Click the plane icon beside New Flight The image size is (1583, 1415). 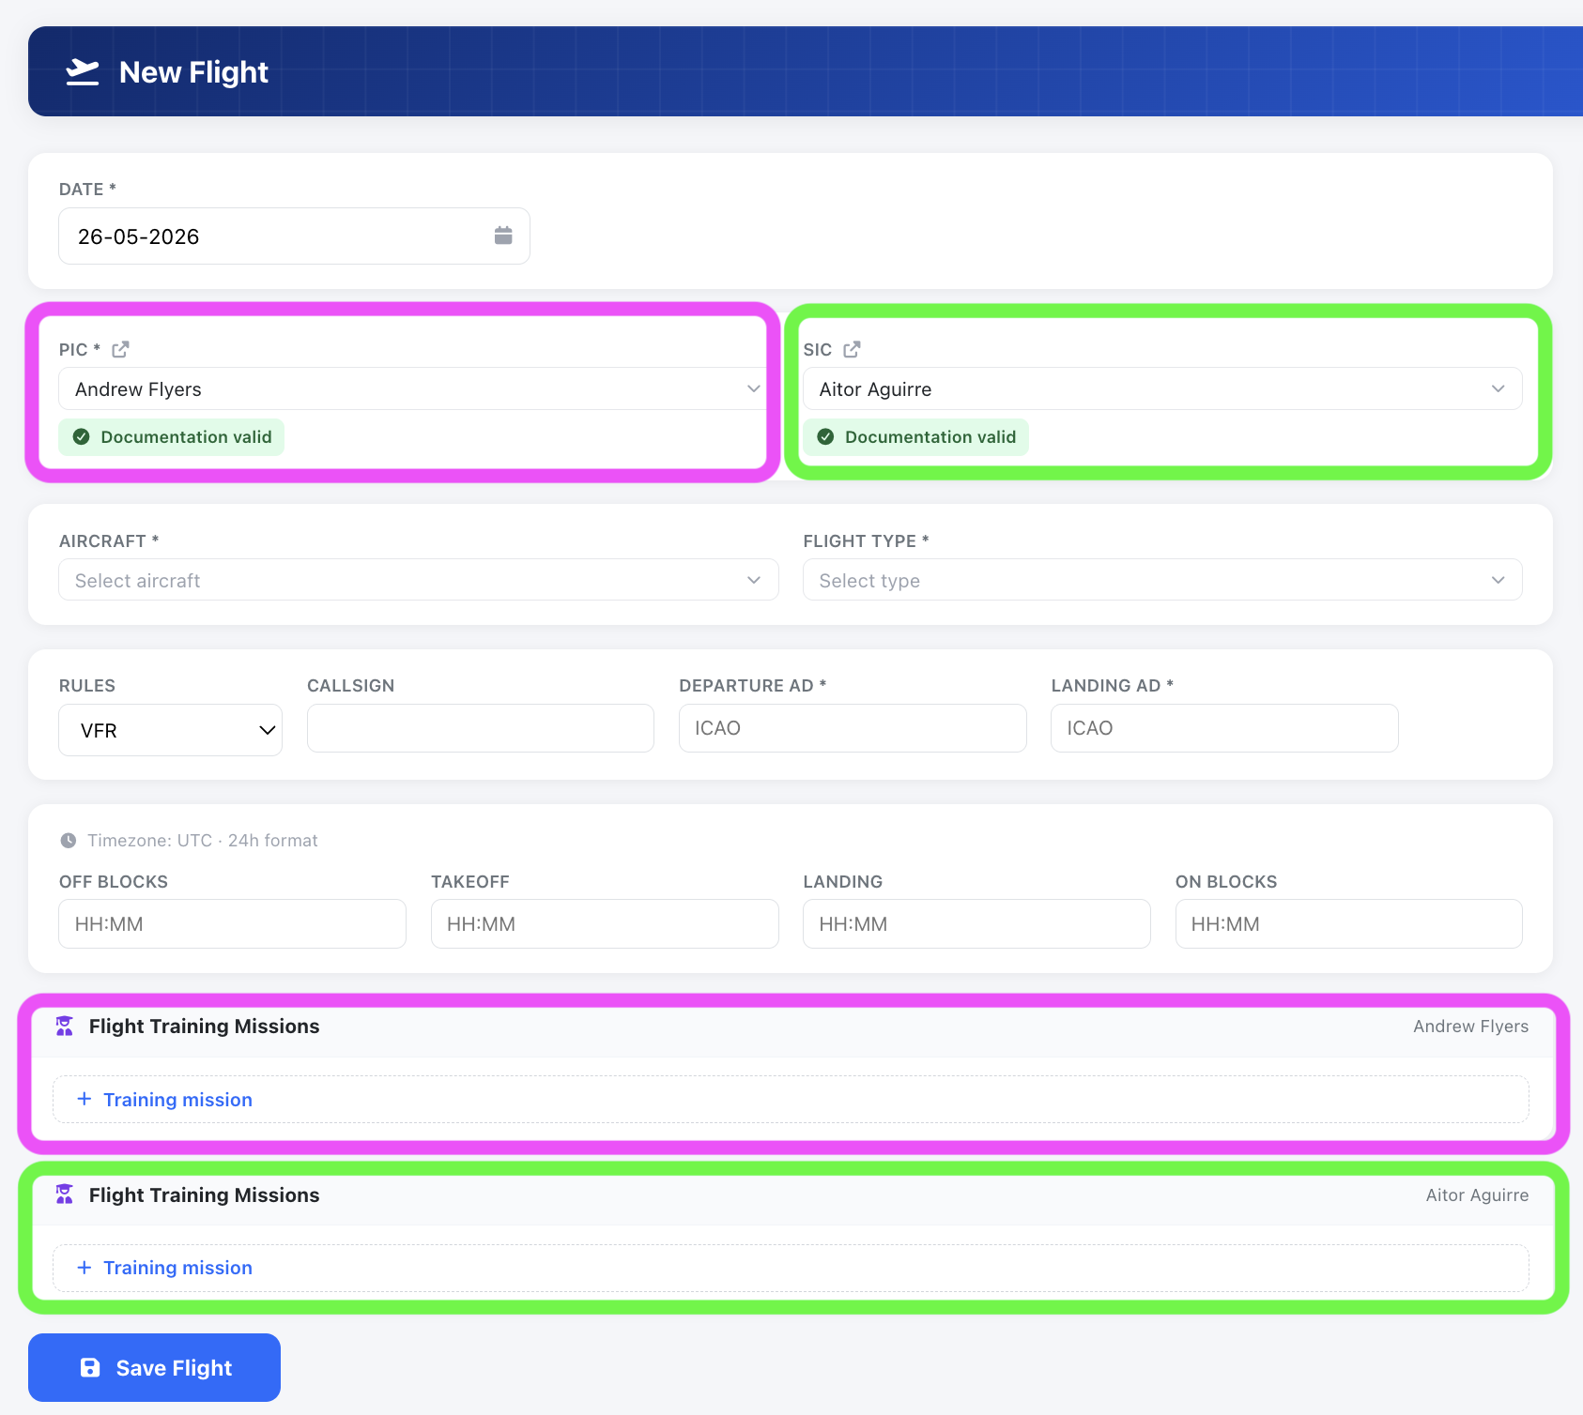pos(83,72)
